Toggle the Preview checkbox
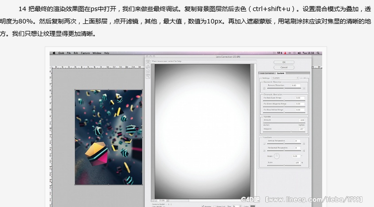 203,206
